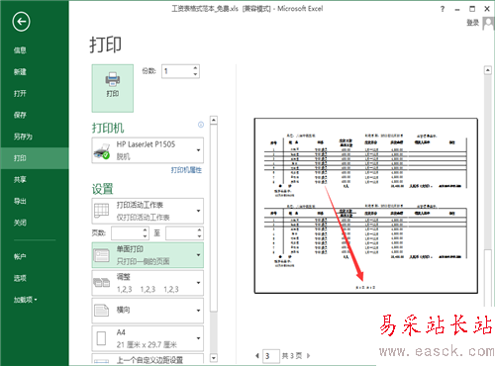The height and width of the screenshot is (366, 495).
Task: Open the A4 paper size dropdown
Action: (x=148, y=338)
